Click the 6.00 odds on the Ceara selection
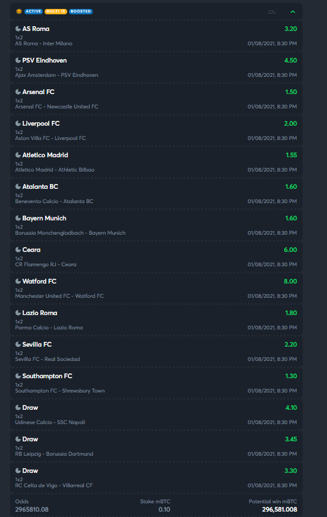This screenshot has width=327, height=517. click(291, 250)
